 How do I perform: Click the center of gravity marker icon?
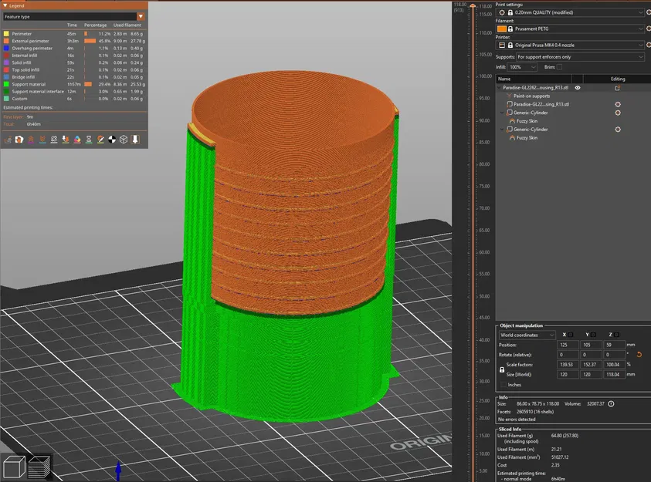(112, 140)
